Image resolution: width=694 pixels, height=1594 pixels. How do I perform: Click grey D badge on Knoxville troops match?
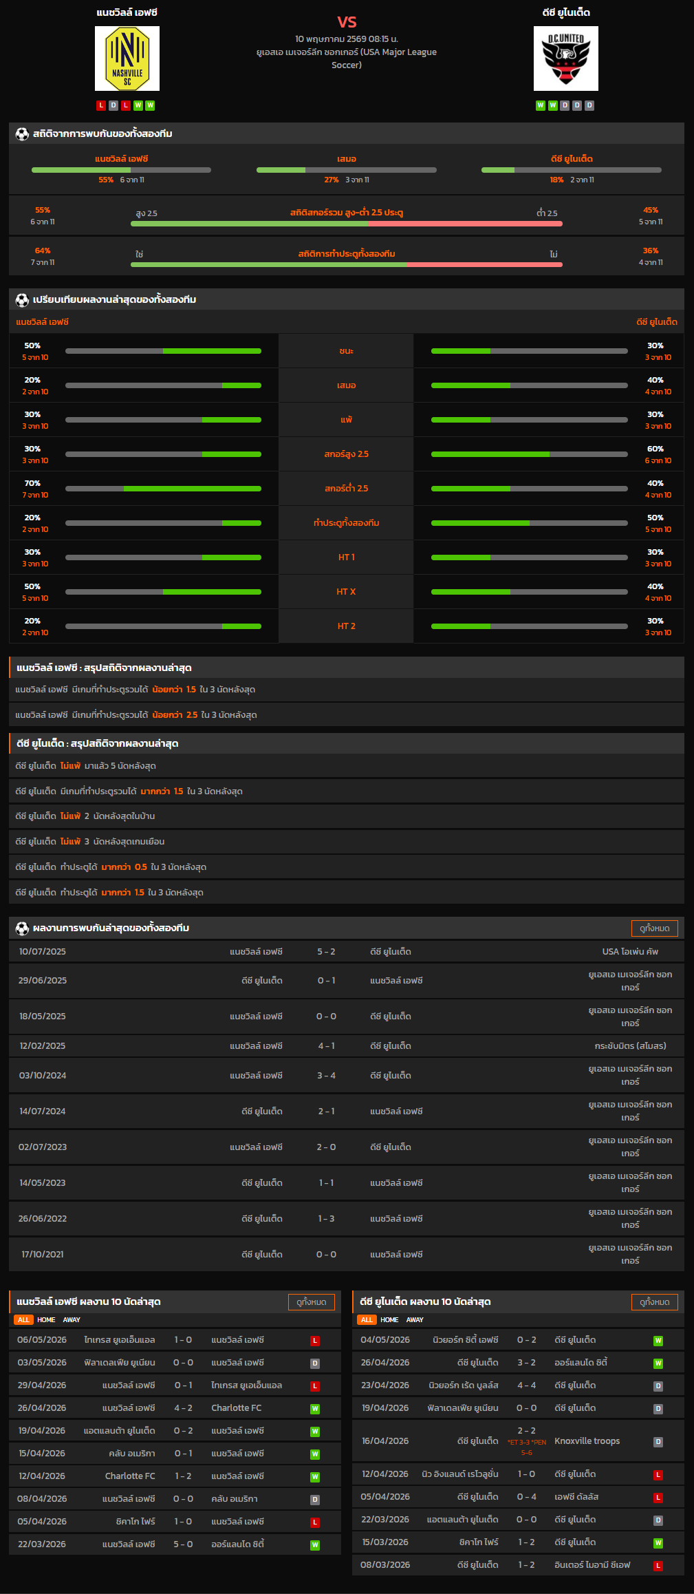658,1442
